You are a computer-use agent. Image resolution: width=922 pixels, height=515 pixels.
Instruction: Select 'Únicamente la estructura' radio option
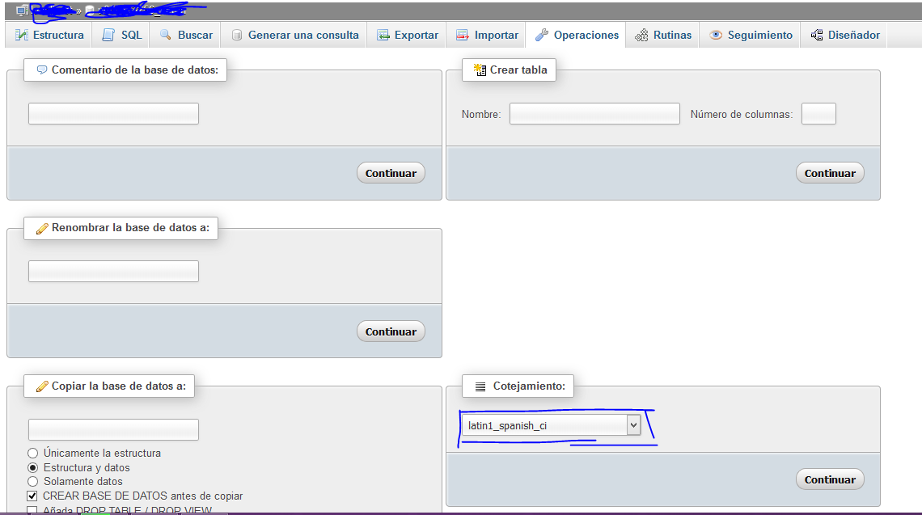pos(33,454)
